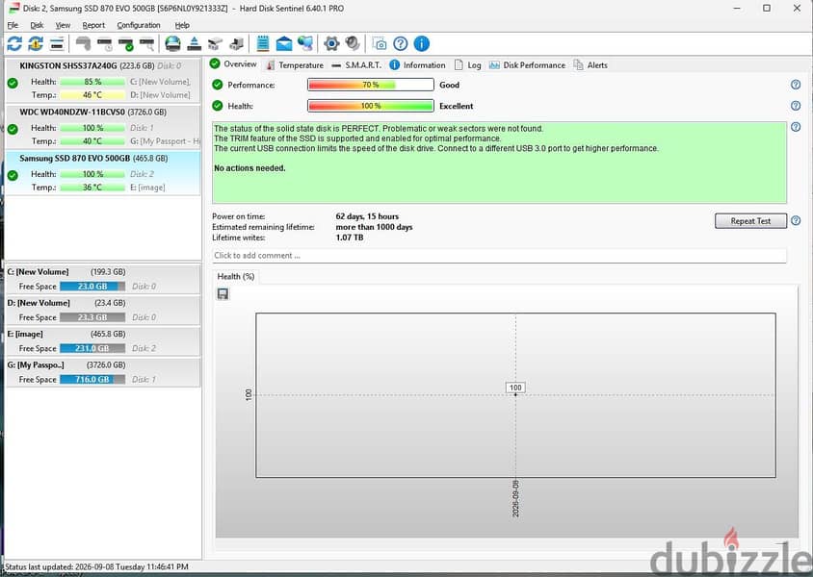Viewport: 813px width, 577px height.
Task: Click the Kingston 85 % health bar
Action: click(92, 82)
